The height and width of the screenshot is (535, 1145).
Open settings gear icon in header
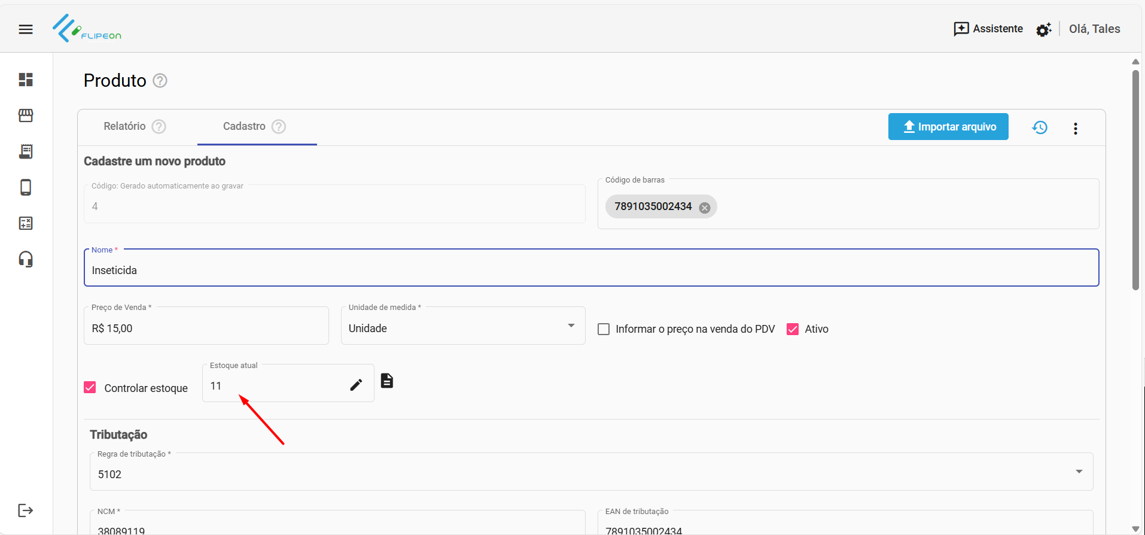coord(1043,29)
